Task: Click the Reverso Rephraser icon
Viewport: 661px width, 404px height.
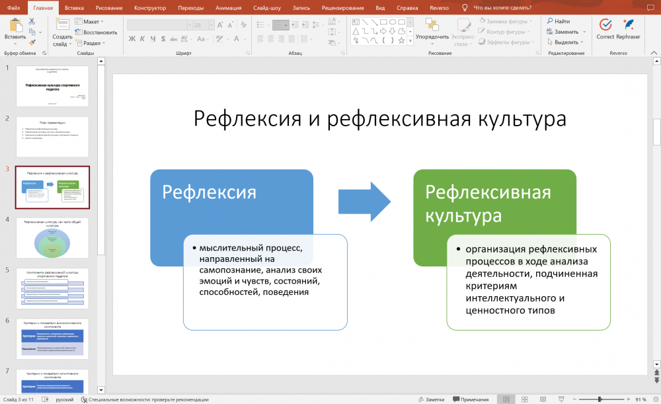Action: [629, 28]
